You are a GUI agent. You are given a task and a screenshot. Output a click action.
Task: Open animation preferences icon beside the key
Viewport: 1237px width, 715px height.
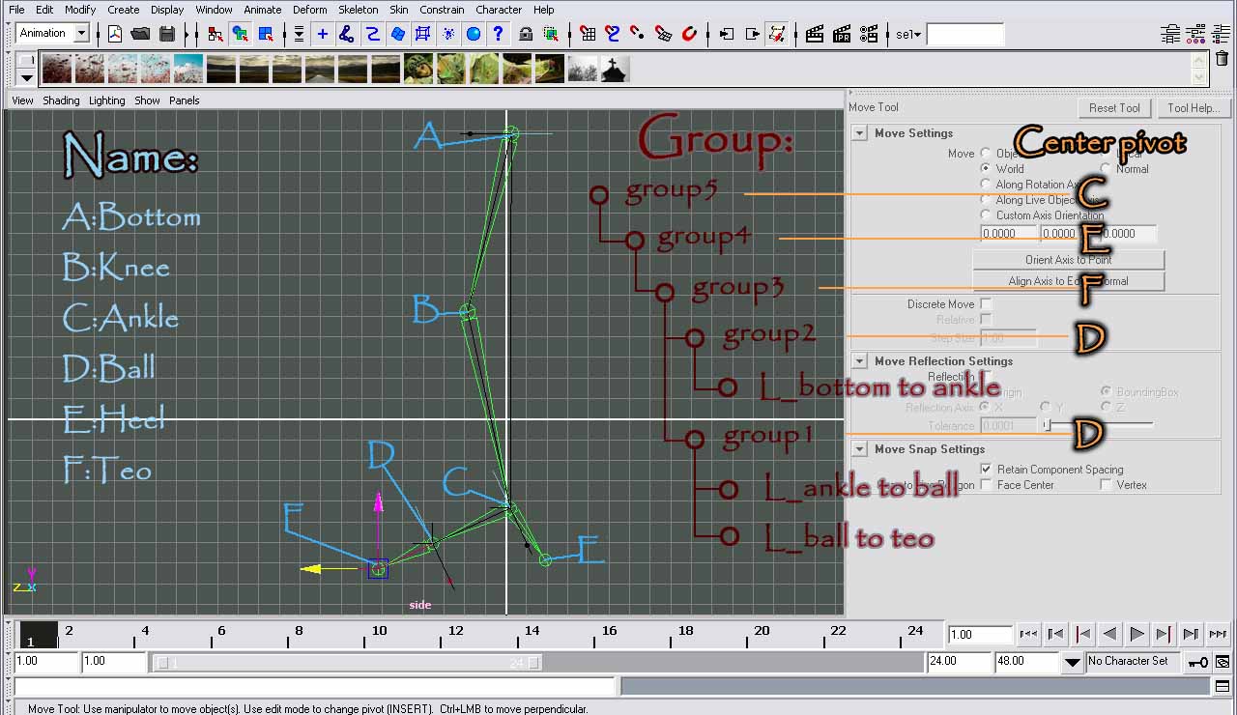point(1223,662)
